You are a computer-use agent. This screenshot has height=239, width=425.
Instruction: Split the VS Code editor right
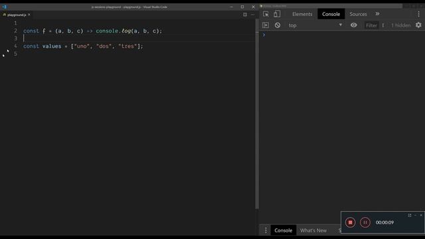click(245, 15)
